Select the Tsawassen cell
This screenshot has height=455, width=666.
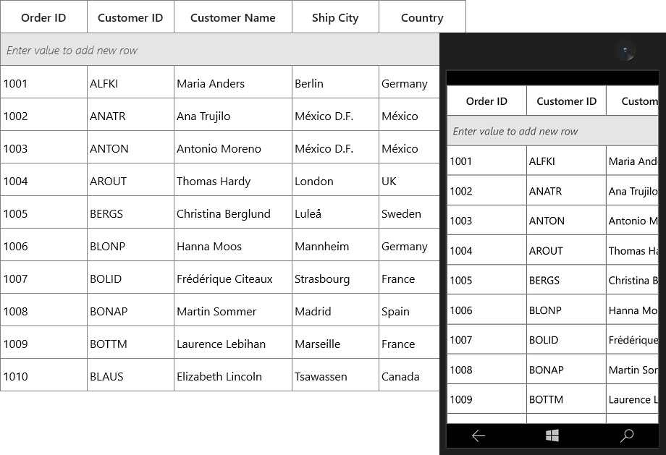point(335,376)
